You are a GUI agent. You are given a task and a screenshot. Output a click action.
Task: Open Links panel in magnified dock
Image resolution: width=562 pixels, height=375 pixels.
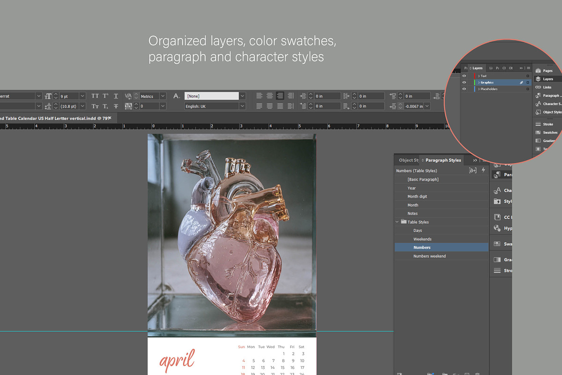tap(544, 87)
